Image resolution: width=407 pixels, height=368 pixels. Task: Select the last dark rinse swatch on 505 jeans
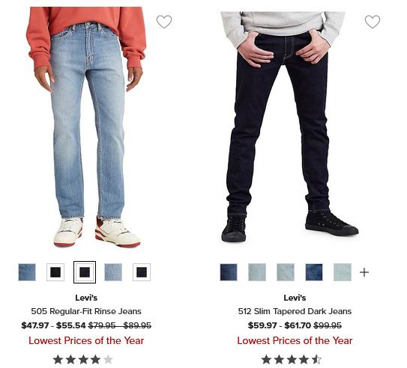(x=142, y=272)
